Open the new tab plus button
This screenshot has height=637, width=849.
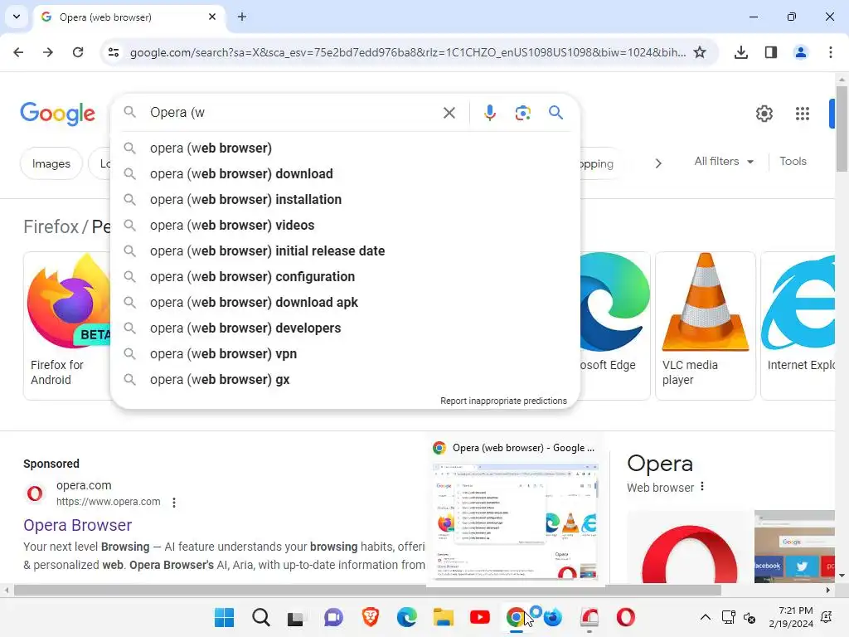242,17
